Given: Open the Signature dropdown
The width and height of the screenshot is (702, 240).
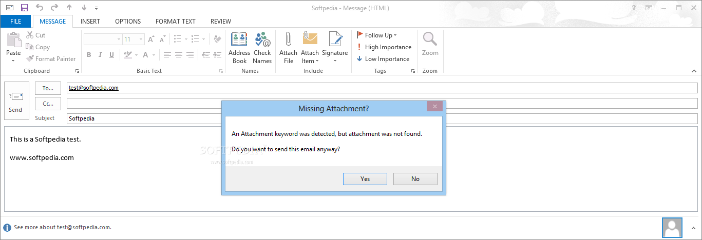Looking at the screenshot, I should coord(335,48).
